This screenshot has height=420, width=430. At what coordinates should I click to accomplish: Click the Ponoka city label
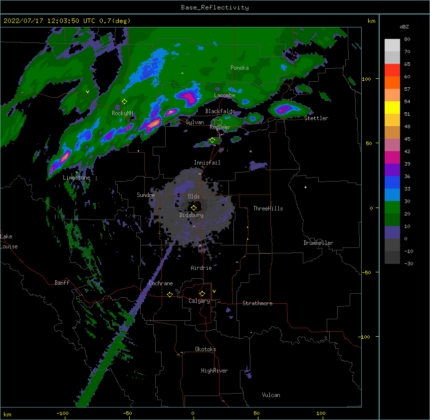239,68
